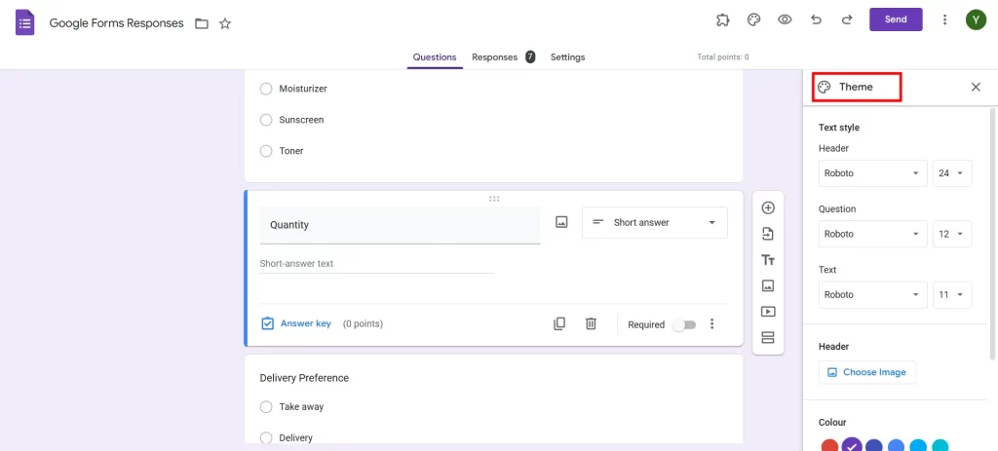Switch to the Settings tab

point(568,57)
